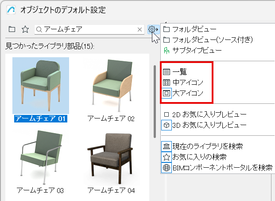Click the library results vertical scrollbar

tap(155, 102)
